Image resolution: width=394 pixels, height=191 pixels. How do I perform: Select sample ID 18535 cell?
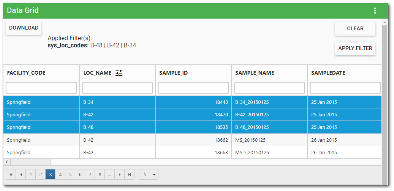pyautogui.click(x=193, y=127)
